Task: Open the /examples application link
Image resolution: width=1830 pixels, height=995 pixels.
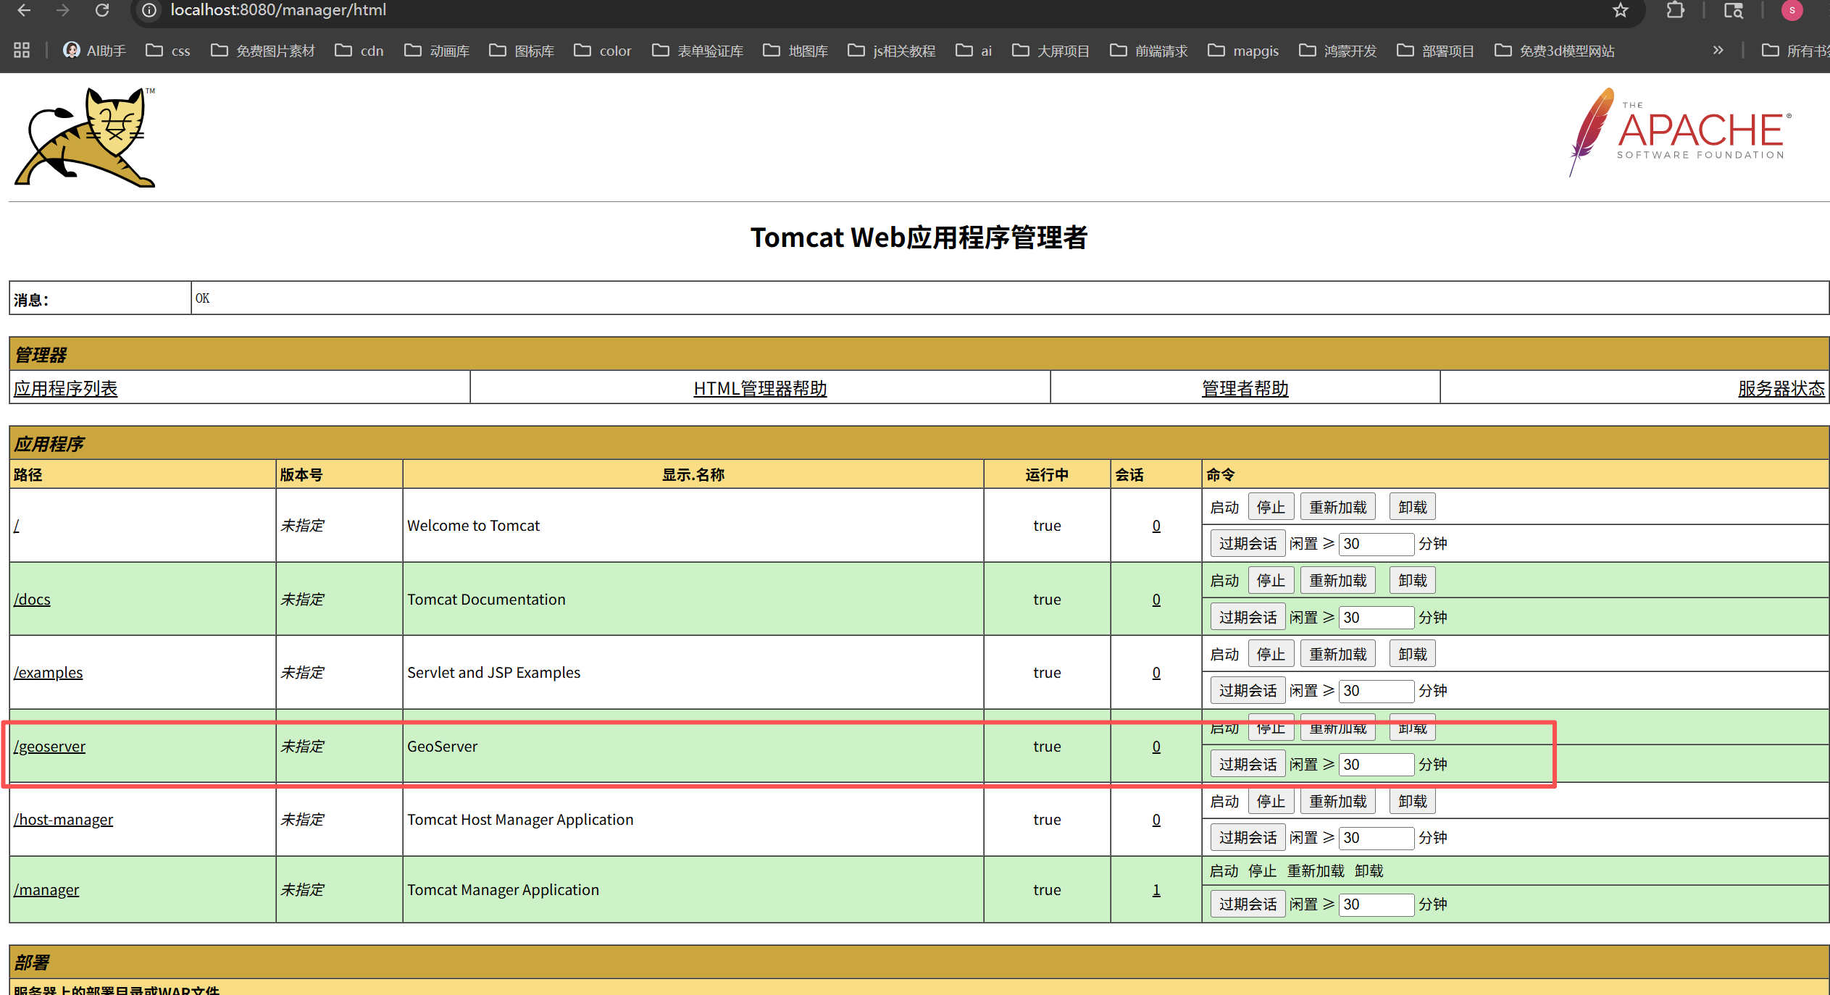Action: point(48,673)
